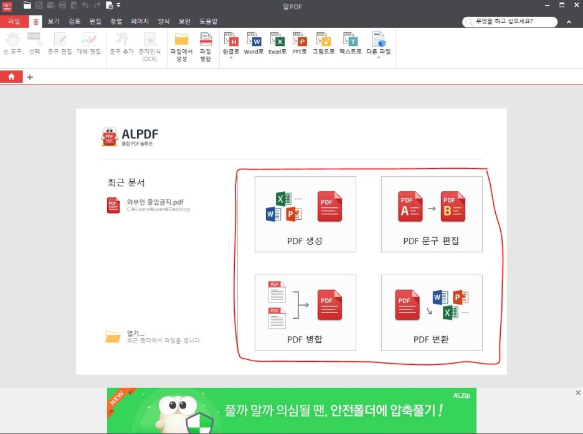Select the 정렬 tab
The width and height of the screenshot is (583, 434).
(116, 22)
